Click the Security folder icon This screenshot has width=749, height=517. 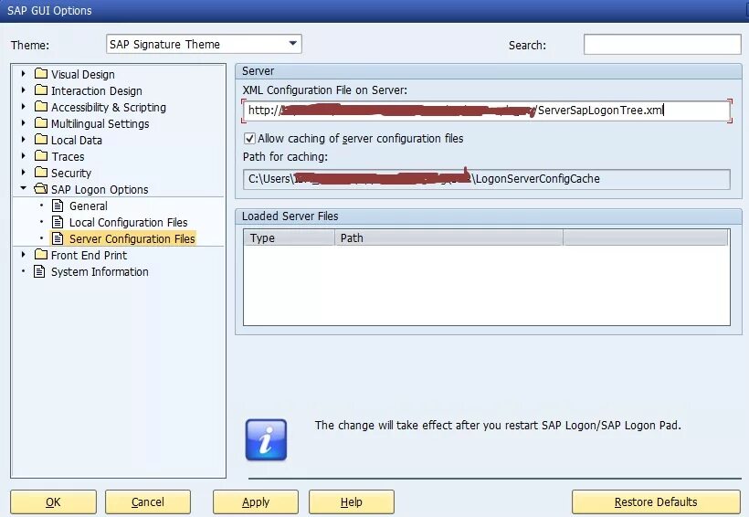click(x=41, y=172)
